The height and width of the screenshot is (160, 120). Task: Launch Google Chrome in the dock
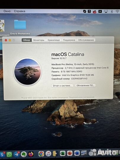41,154
